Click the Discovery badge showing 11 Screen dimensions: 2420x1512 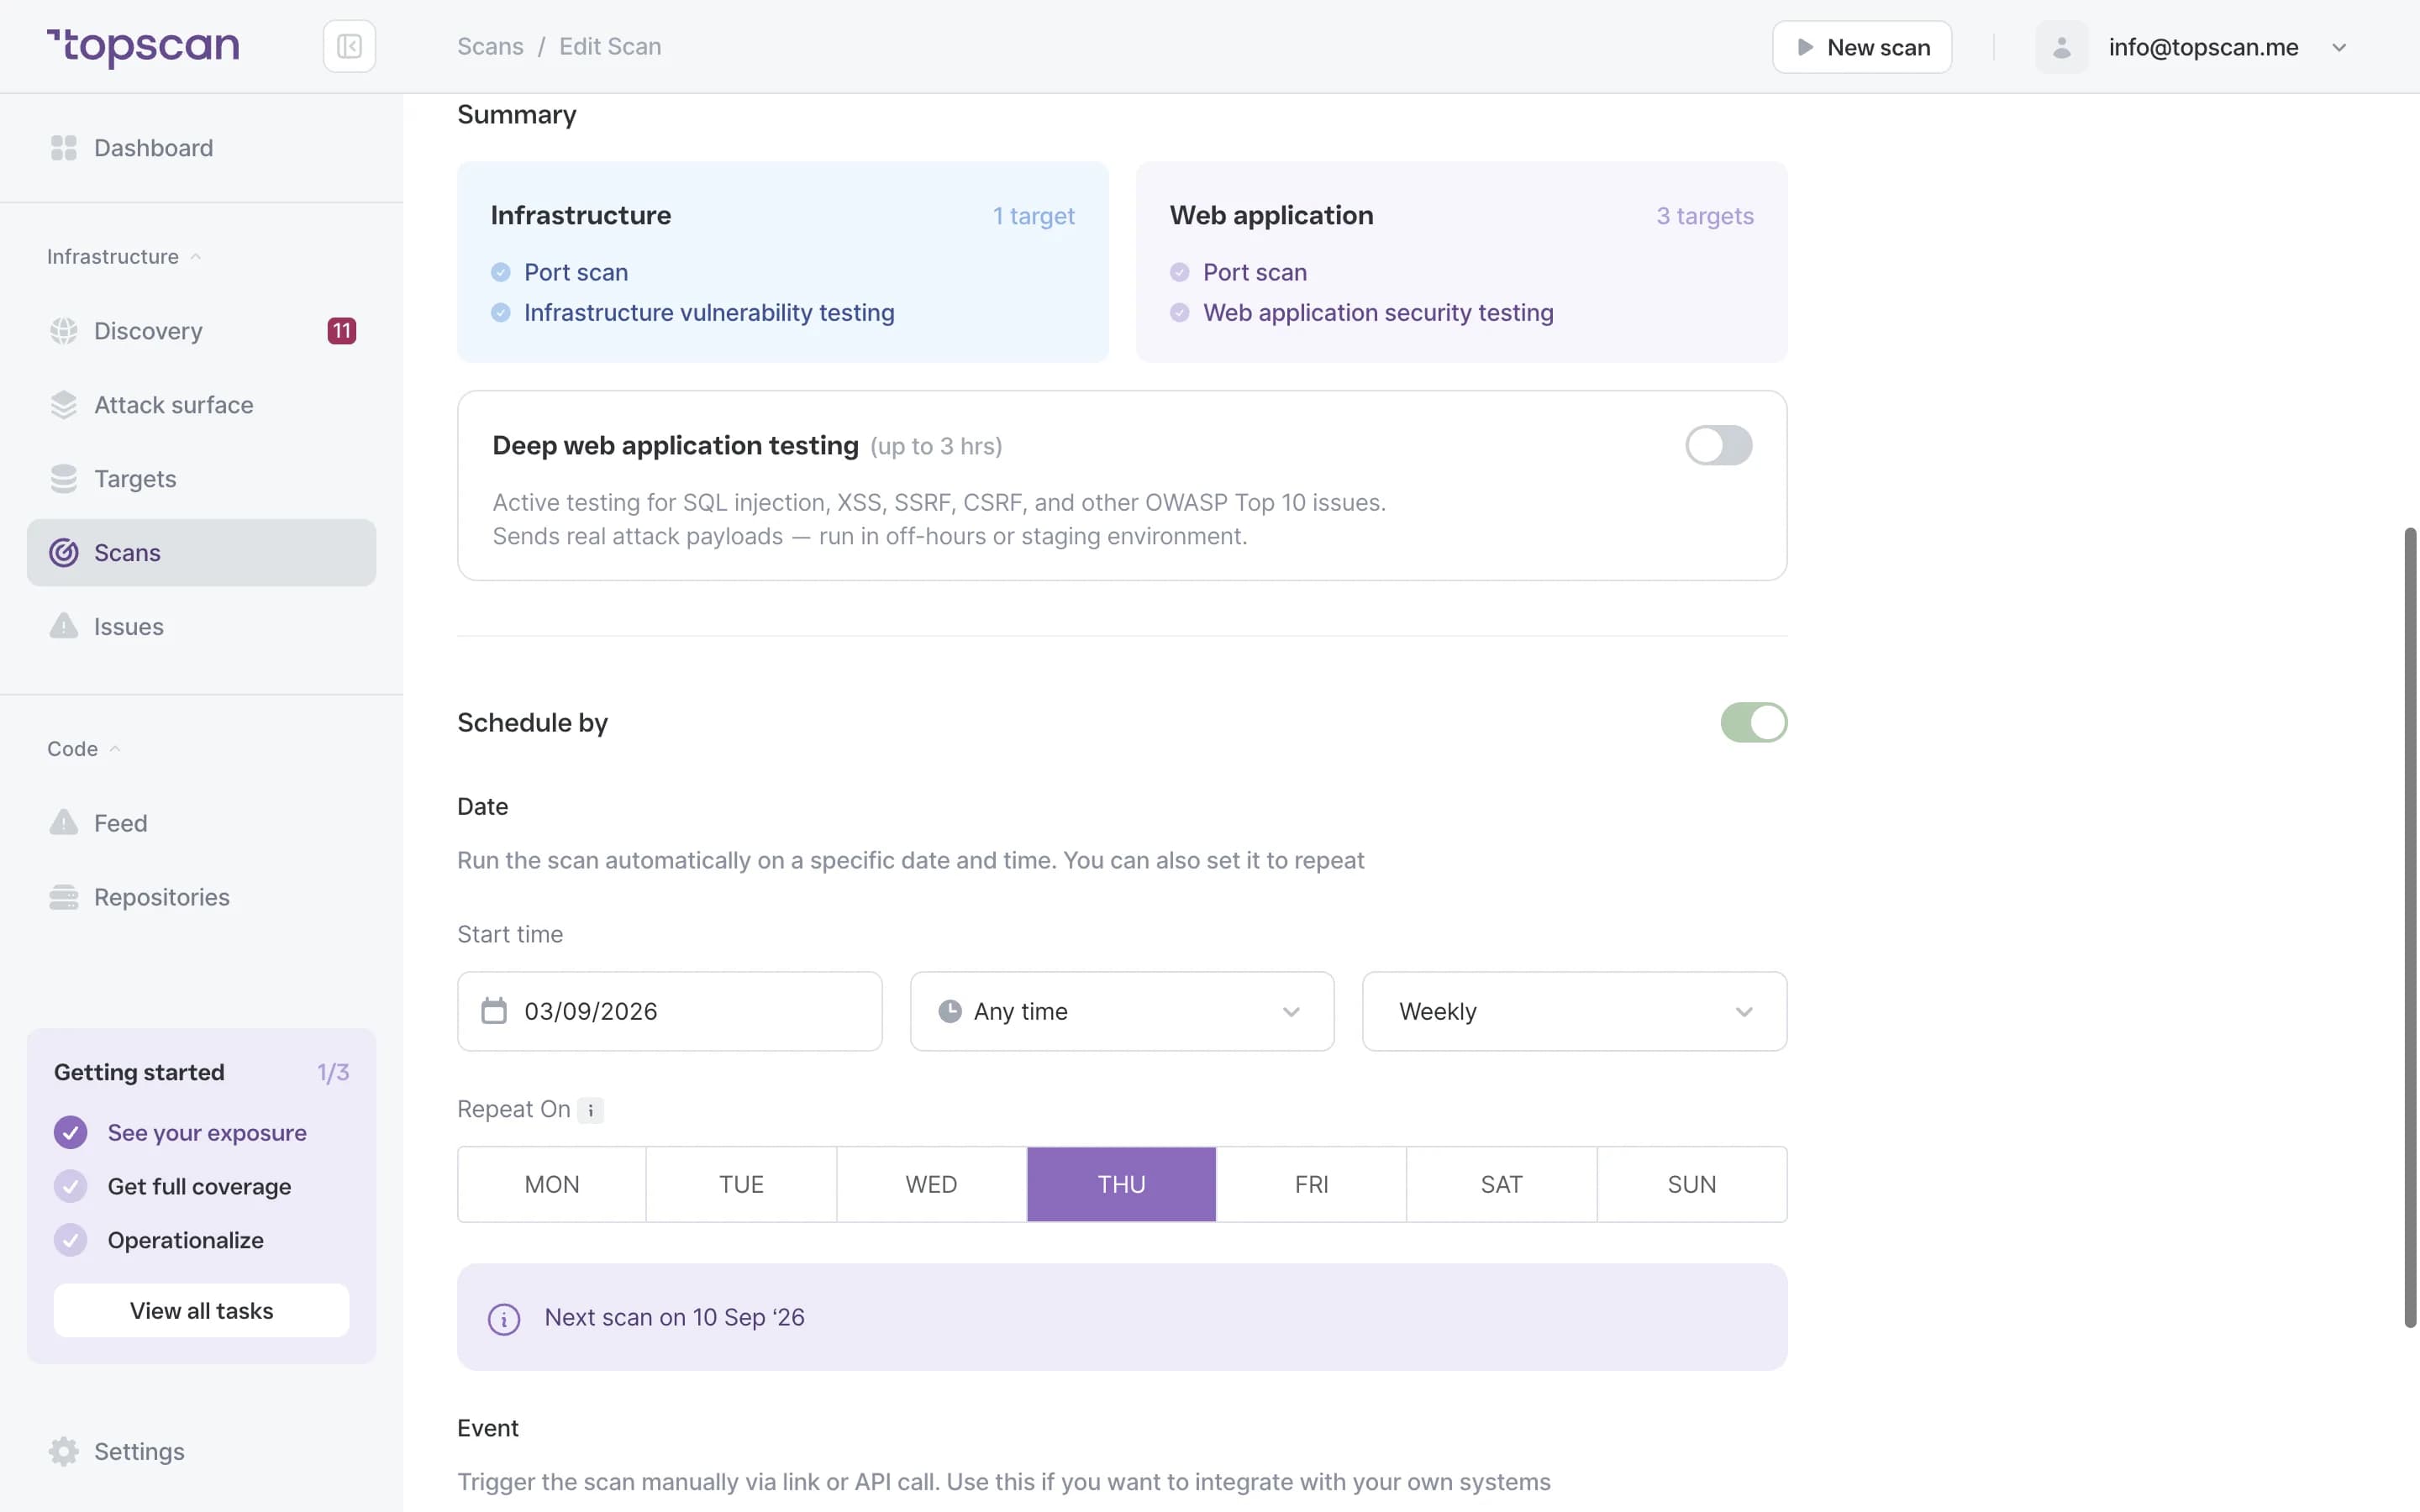click(342, 331)
